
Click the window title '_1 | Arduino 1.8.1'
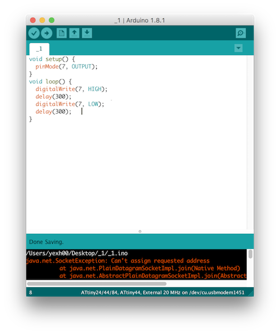pyautogui.click(x=140, y=21)
